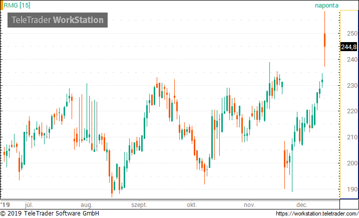Click the 2019 TeleTrader Software GmbH copyright text

pyautogui.click(x=50, y=213)
